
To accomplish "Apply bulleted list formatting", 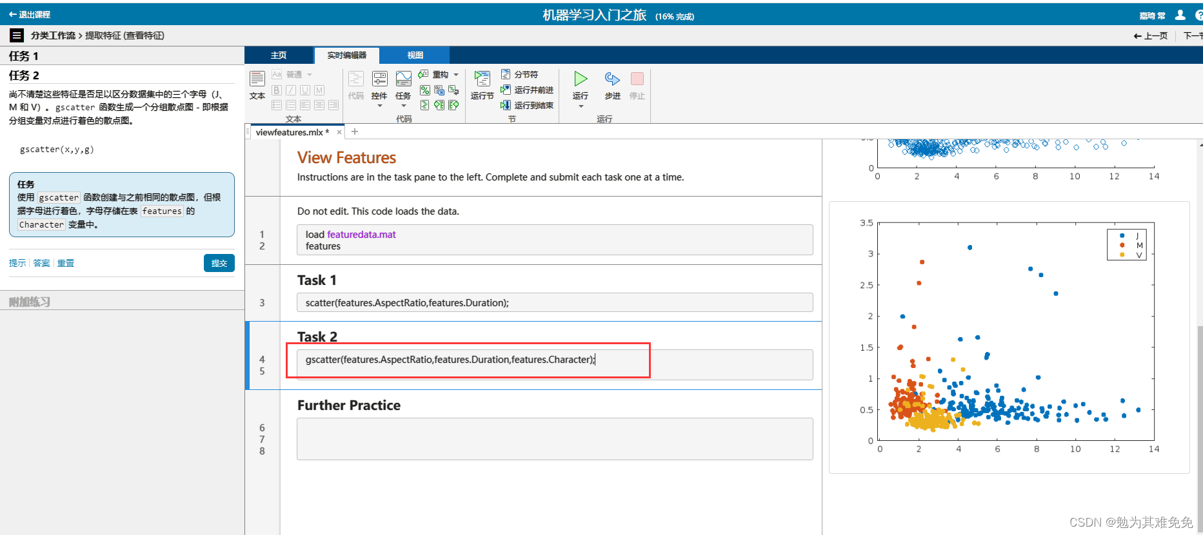I will [277, 104].
